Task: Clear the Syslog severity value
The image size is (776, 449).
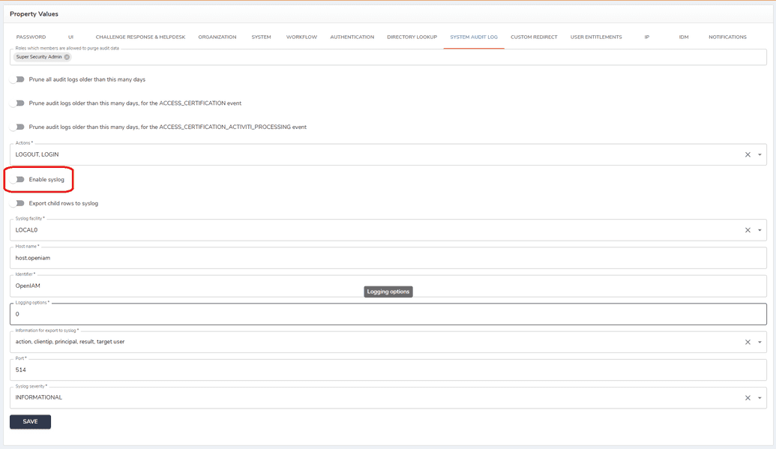Action: click(748, 397)
